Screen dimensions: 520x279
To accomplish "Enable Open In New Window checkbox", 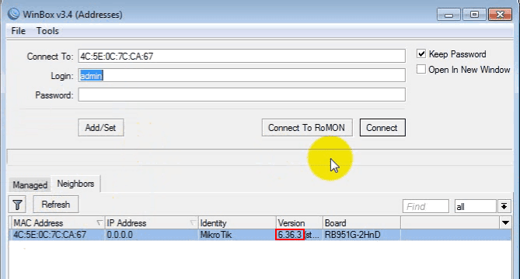I will click(421, 69).
